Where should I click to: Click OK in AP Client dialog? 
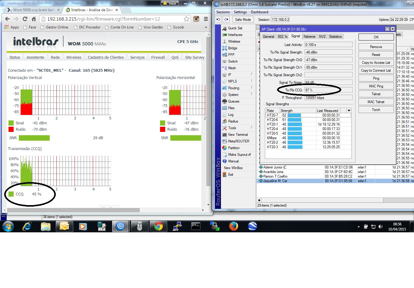tap(376, 37)
